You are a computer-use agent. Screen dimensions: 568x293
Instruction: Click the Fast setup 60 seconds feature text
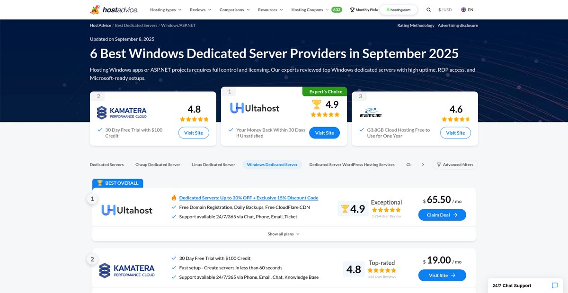pos(231,267)
